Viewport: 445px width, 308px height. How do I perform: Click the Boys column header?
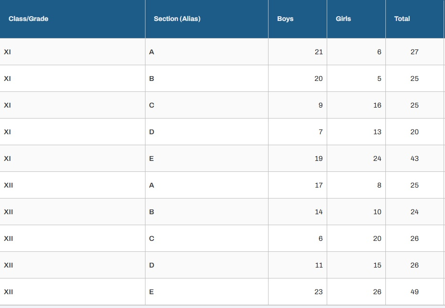285,19
